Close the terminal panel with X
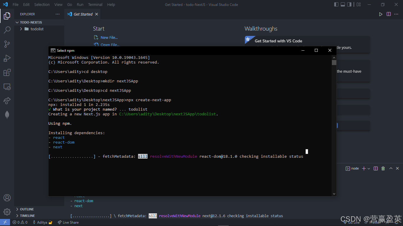 pyautogui.click(x=397, y=168)
